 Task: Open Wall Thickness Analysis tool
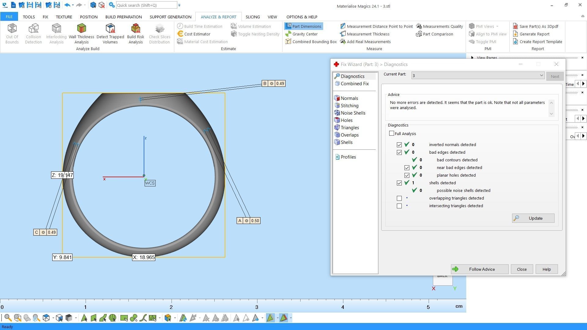click(x=81, y=33)
